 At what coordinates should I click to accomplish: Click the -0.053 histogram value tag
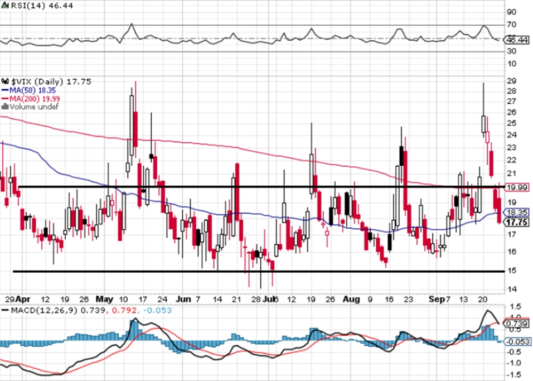pos(517,341)
